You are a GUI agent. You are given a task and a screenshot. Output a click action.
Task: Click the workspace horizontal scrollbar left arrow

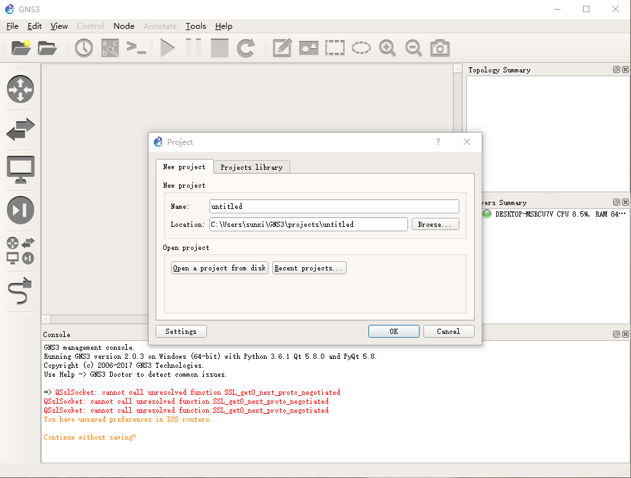click(x=46, y=320)
